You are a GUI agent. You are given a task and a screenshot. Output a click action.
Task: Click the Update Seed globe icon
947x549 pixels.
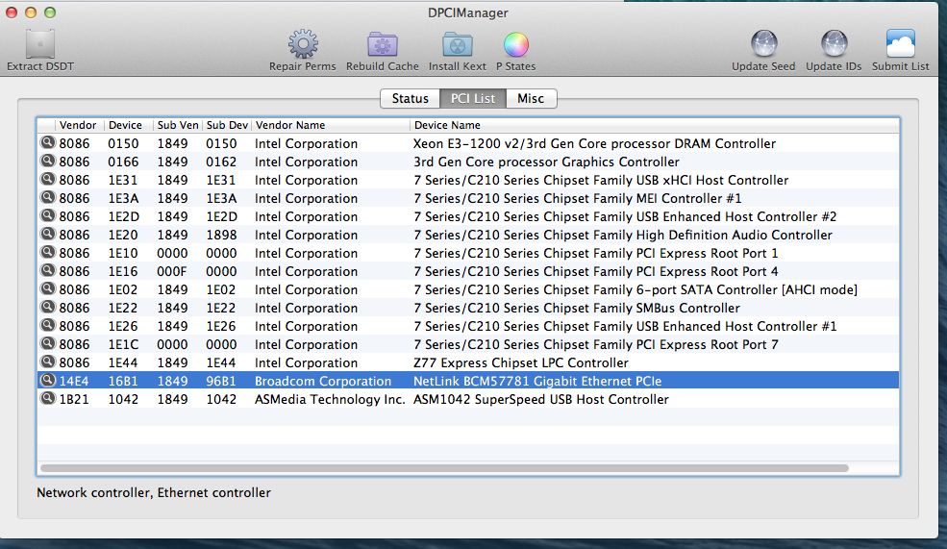(763, 44)
